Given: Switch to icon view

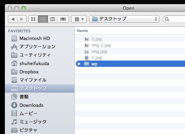Looking at the screenshot, I should pos(33,19).
